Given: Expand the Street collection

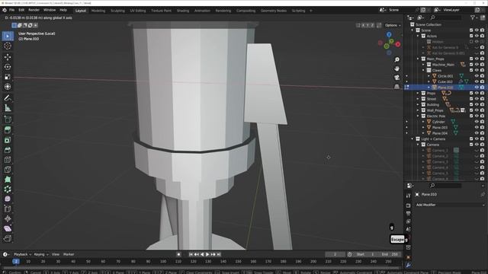Looking at the screenshot, I should point(418,99).
